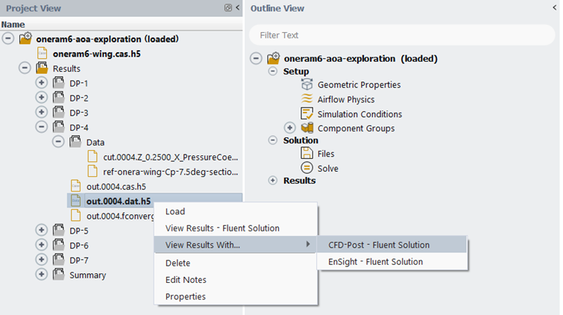563x315 pixels.
Task: Click the Solution Files icon
Action: 306,153
